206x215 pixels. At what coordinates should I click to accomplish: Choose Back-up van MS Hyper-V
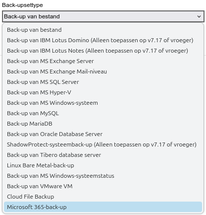103,92
